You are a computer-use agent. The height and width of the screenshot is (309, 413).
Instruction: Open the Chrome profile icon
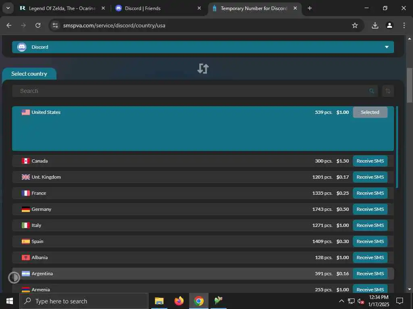(390, 25)
